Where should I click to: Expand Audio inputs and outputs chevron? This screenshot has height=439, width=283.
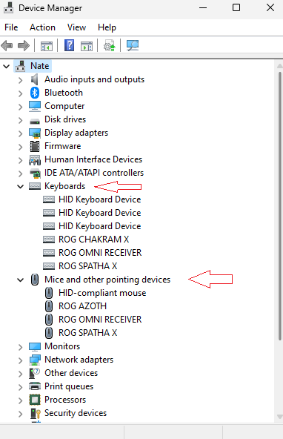point(20,80)
